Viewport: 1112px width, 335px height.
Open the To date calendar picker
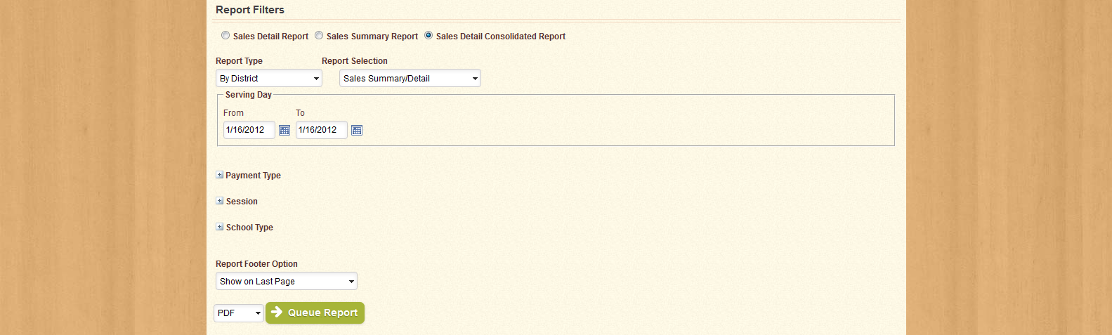pos(357,131)
